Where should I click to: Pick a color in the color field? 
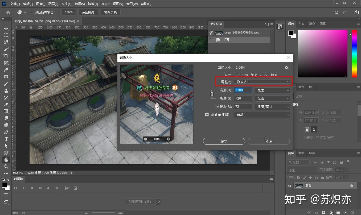coord(322,53)
